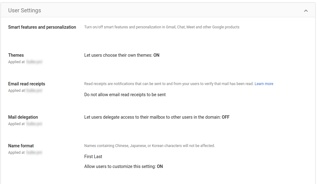This screenshot has height=184, width=317.
Task: Toggle "Allow users to customize this setting" option
Action: (x=123, y=166)
